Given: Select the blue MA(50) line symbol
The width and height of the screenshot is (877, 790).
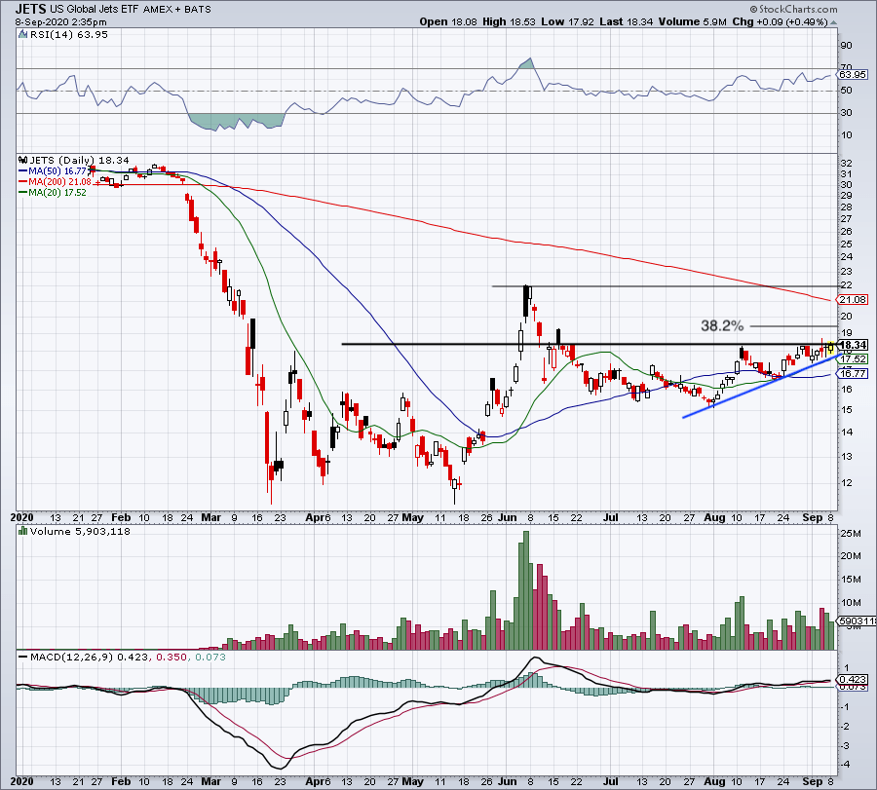Looking at the screenshot, I should [x=21, y=170].
